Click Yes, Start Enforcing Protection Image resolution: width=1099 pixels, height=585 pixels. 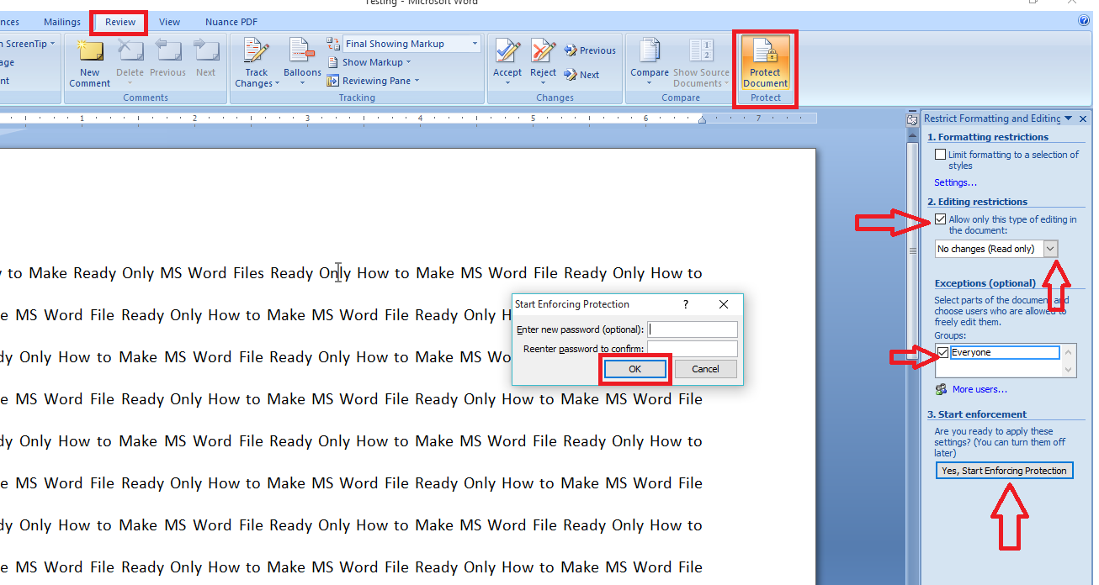(1004, 470)
